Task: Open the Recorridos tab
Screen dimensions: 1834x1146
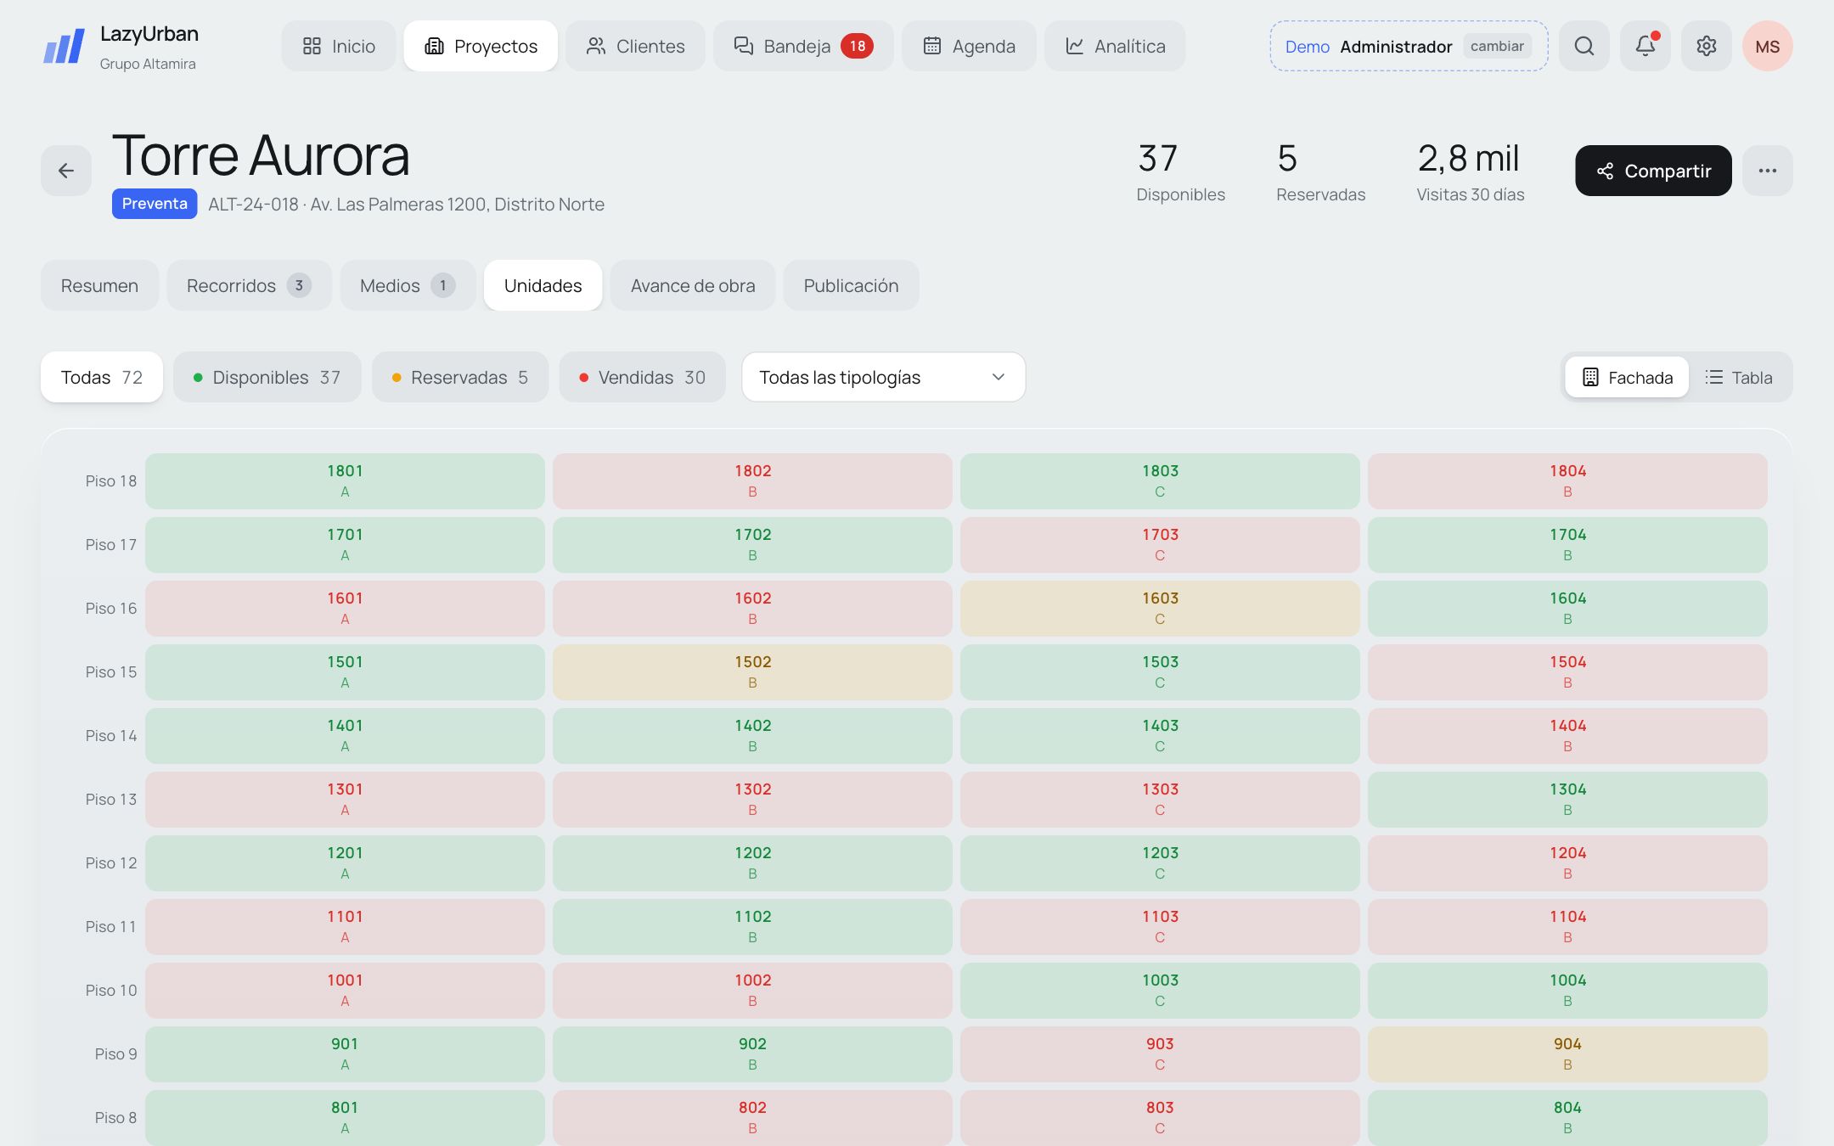Action: coord(249,285)
